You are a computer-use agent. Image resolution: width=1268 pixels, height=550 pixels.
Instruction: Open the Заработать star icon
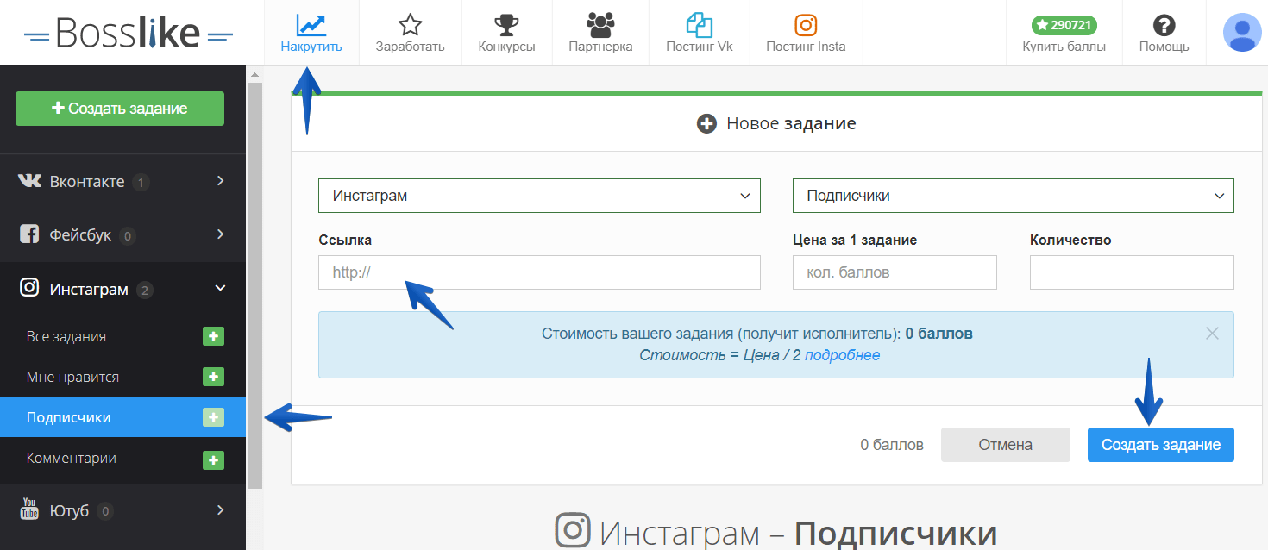(x=411, y=23)
